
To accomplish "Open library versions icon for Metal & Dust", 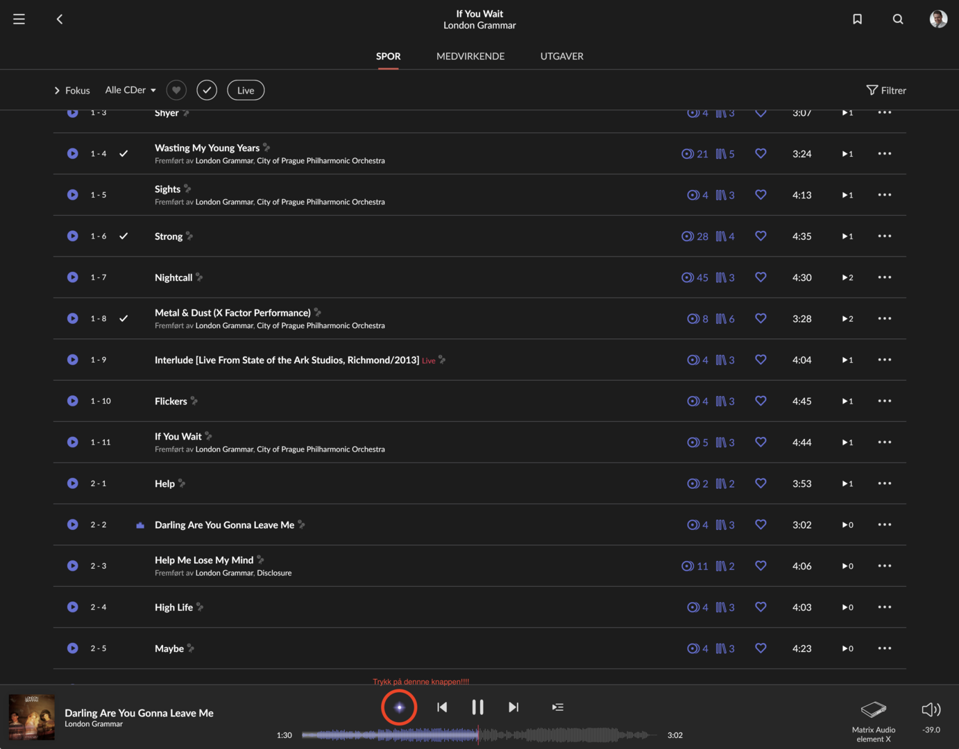I will (x=725, y=318).
